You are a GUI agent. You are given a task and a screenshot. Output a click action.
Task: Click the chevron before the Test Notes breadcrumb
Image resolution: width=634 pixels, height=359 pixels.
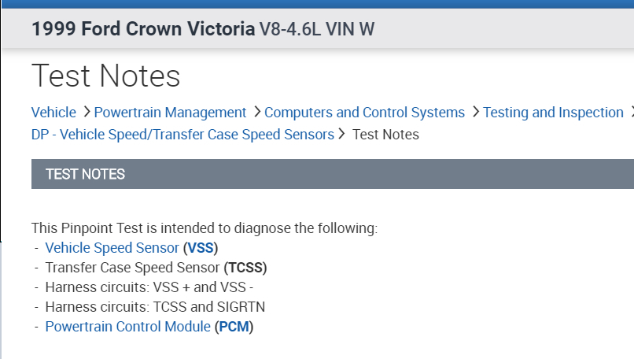coord(342,135)
